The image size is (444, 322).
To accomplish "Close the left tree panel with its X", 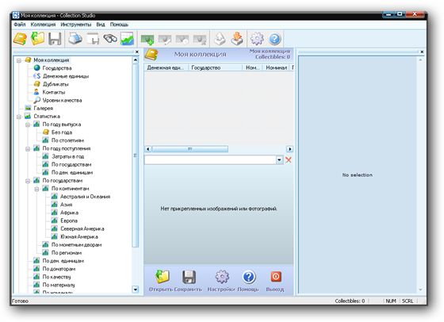I will point(136,52).
